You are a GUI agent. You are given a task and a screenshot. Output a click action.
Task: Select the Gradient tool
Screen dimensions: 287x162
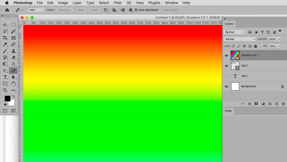5,64
